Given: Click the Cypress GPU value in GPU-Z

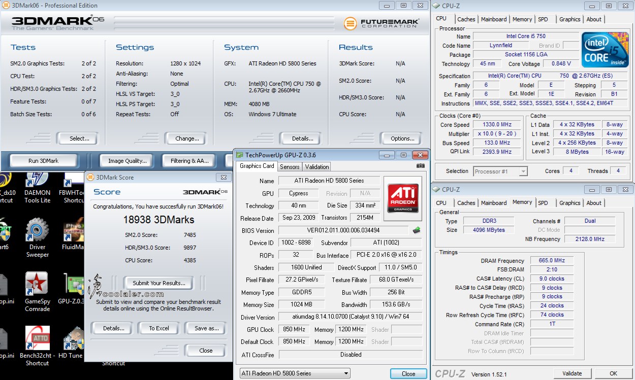Looking at the screenshot, I should click(298, 193).
